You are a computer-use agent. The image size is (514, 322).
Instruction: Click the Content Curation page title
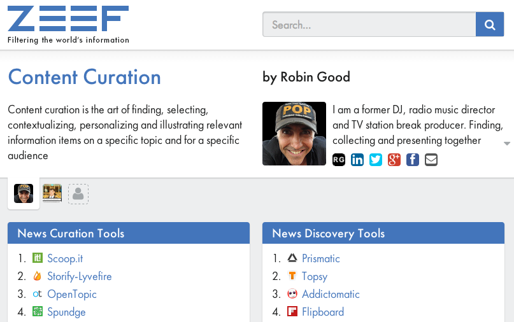(x=84, y=77)
